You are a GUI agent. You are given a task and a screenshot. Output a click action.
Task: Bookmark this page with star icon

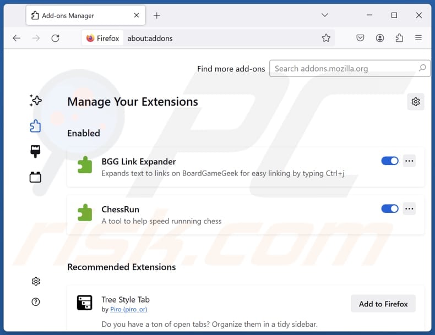[x=326, y=38]
